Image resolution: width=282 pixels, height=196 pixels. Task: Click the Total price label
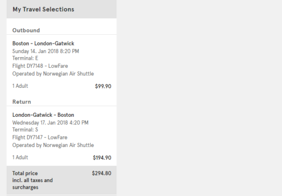click(x=25, y=173)
